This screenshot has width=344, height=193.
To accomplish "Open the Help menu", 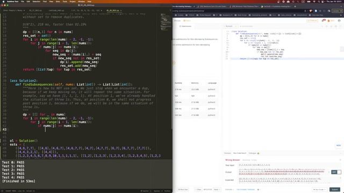I will (x=89, y=2).
